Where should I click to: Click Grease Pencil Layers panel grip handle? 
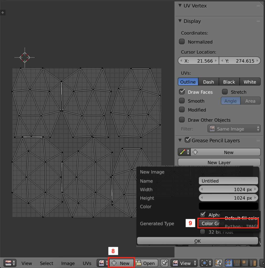pyautogui.click(x=258, y=141)
